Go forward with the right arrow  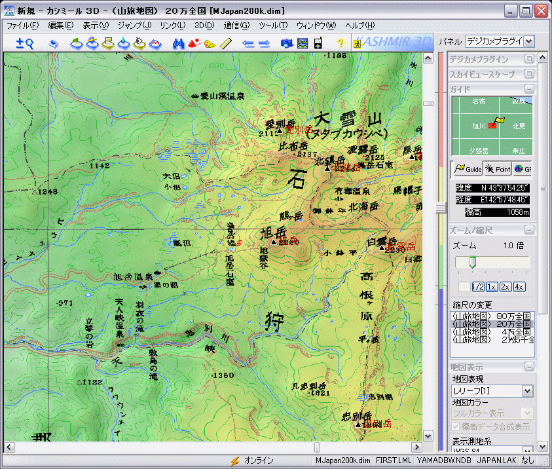coord(264,44)
